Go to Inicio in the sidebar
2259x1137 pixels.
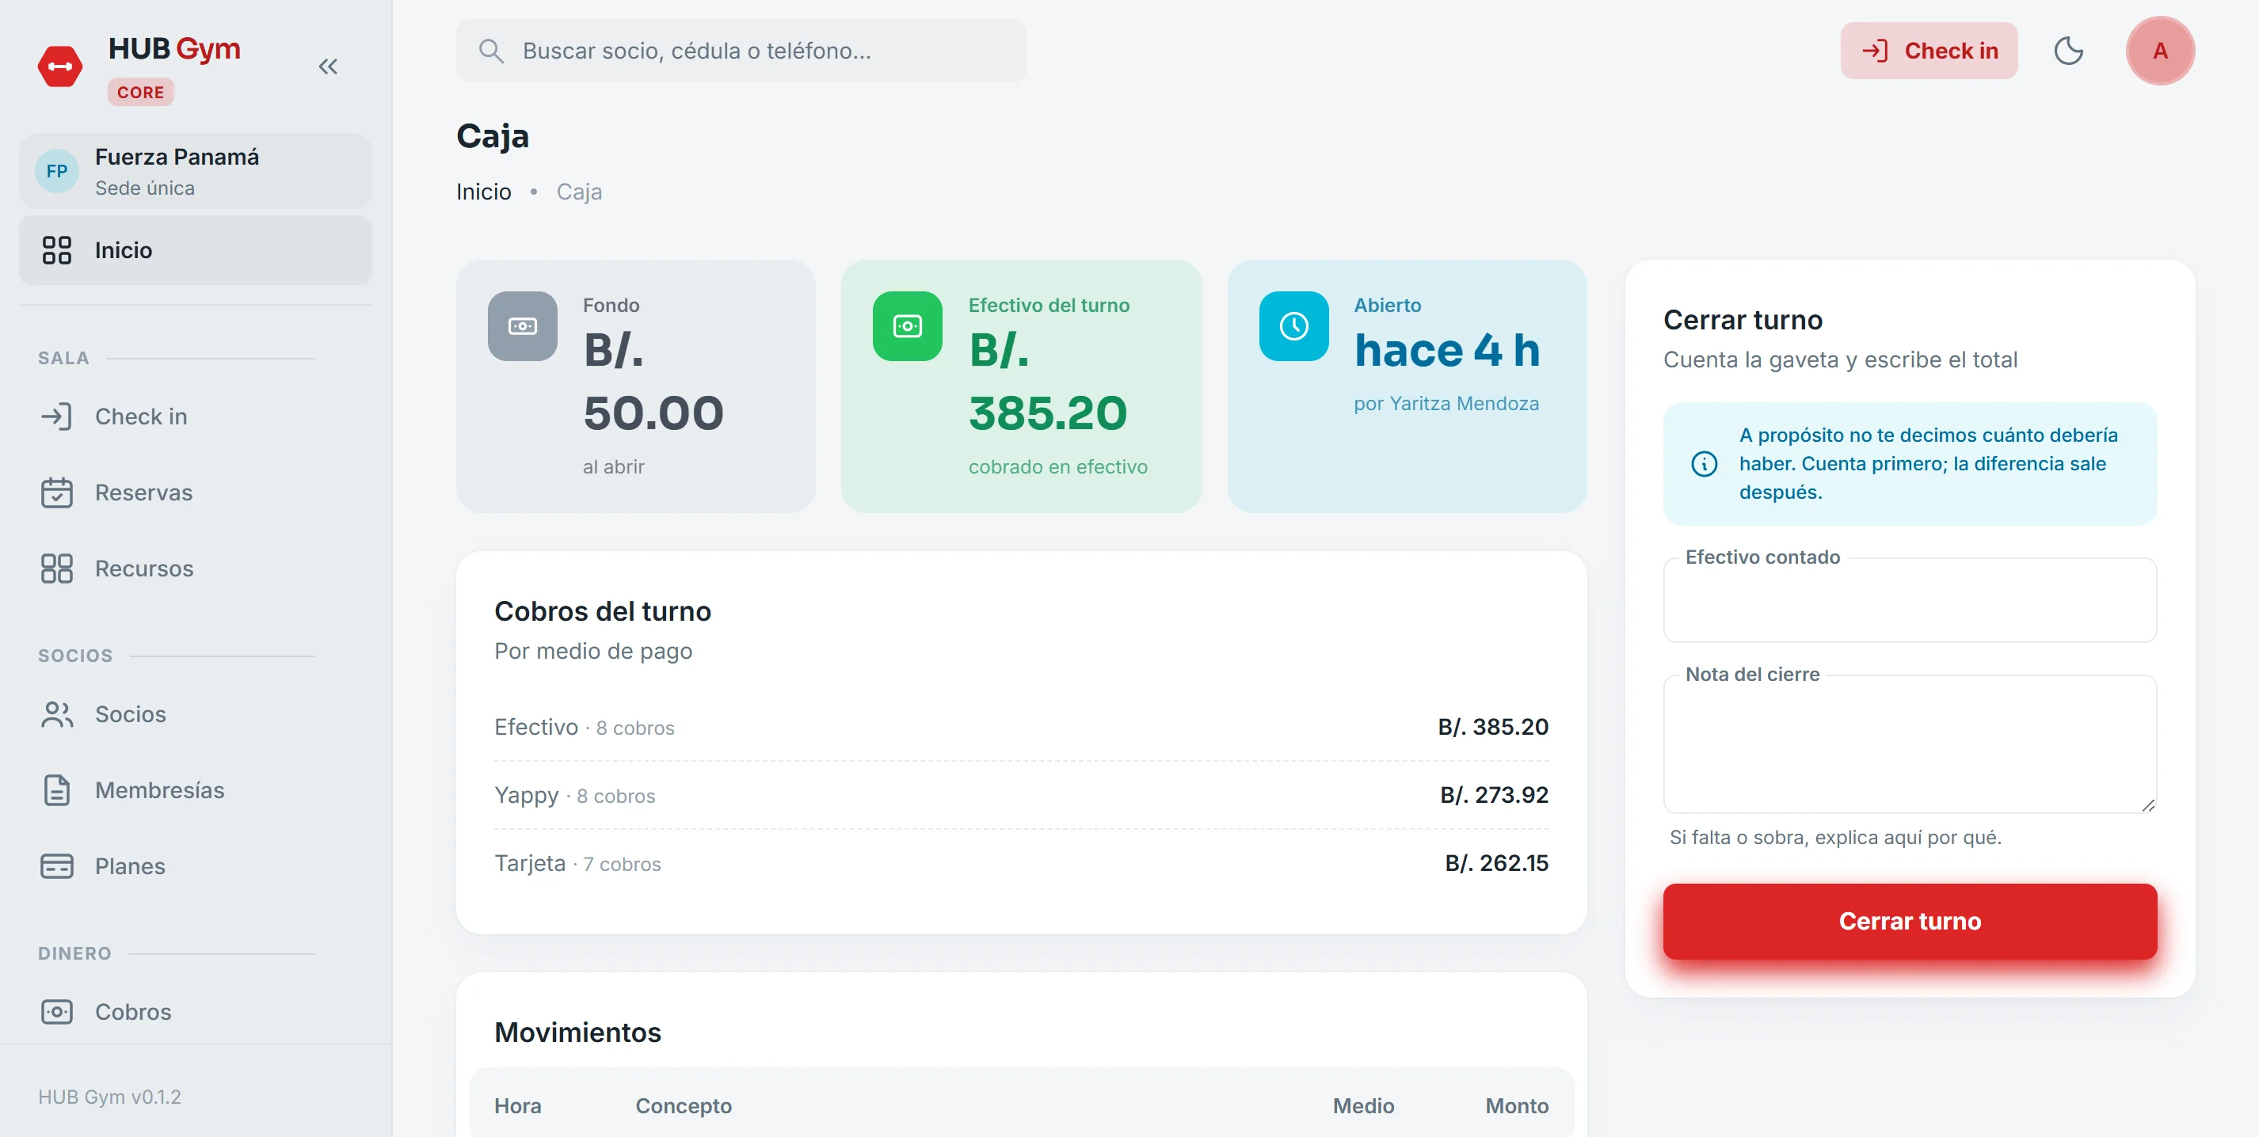point(196,250)
